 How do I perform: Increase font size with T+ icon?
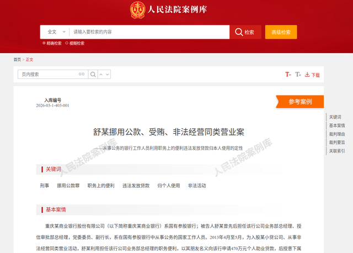(x=298, y=75)
